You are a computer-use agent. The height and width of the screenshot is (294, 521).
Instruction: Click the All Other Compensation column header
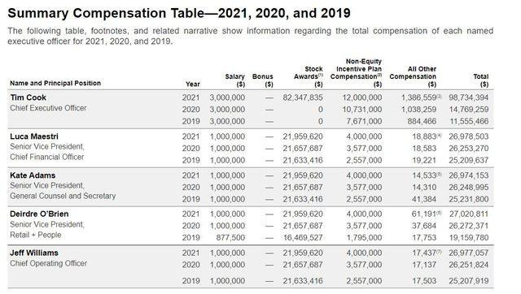[x=413, y=76]
